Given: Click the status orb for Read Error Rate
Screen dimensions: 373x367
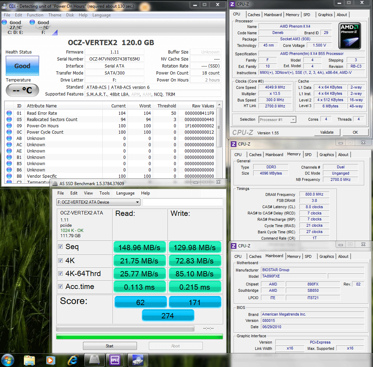Looking at the screenshot, I should [x=9, y=113].
